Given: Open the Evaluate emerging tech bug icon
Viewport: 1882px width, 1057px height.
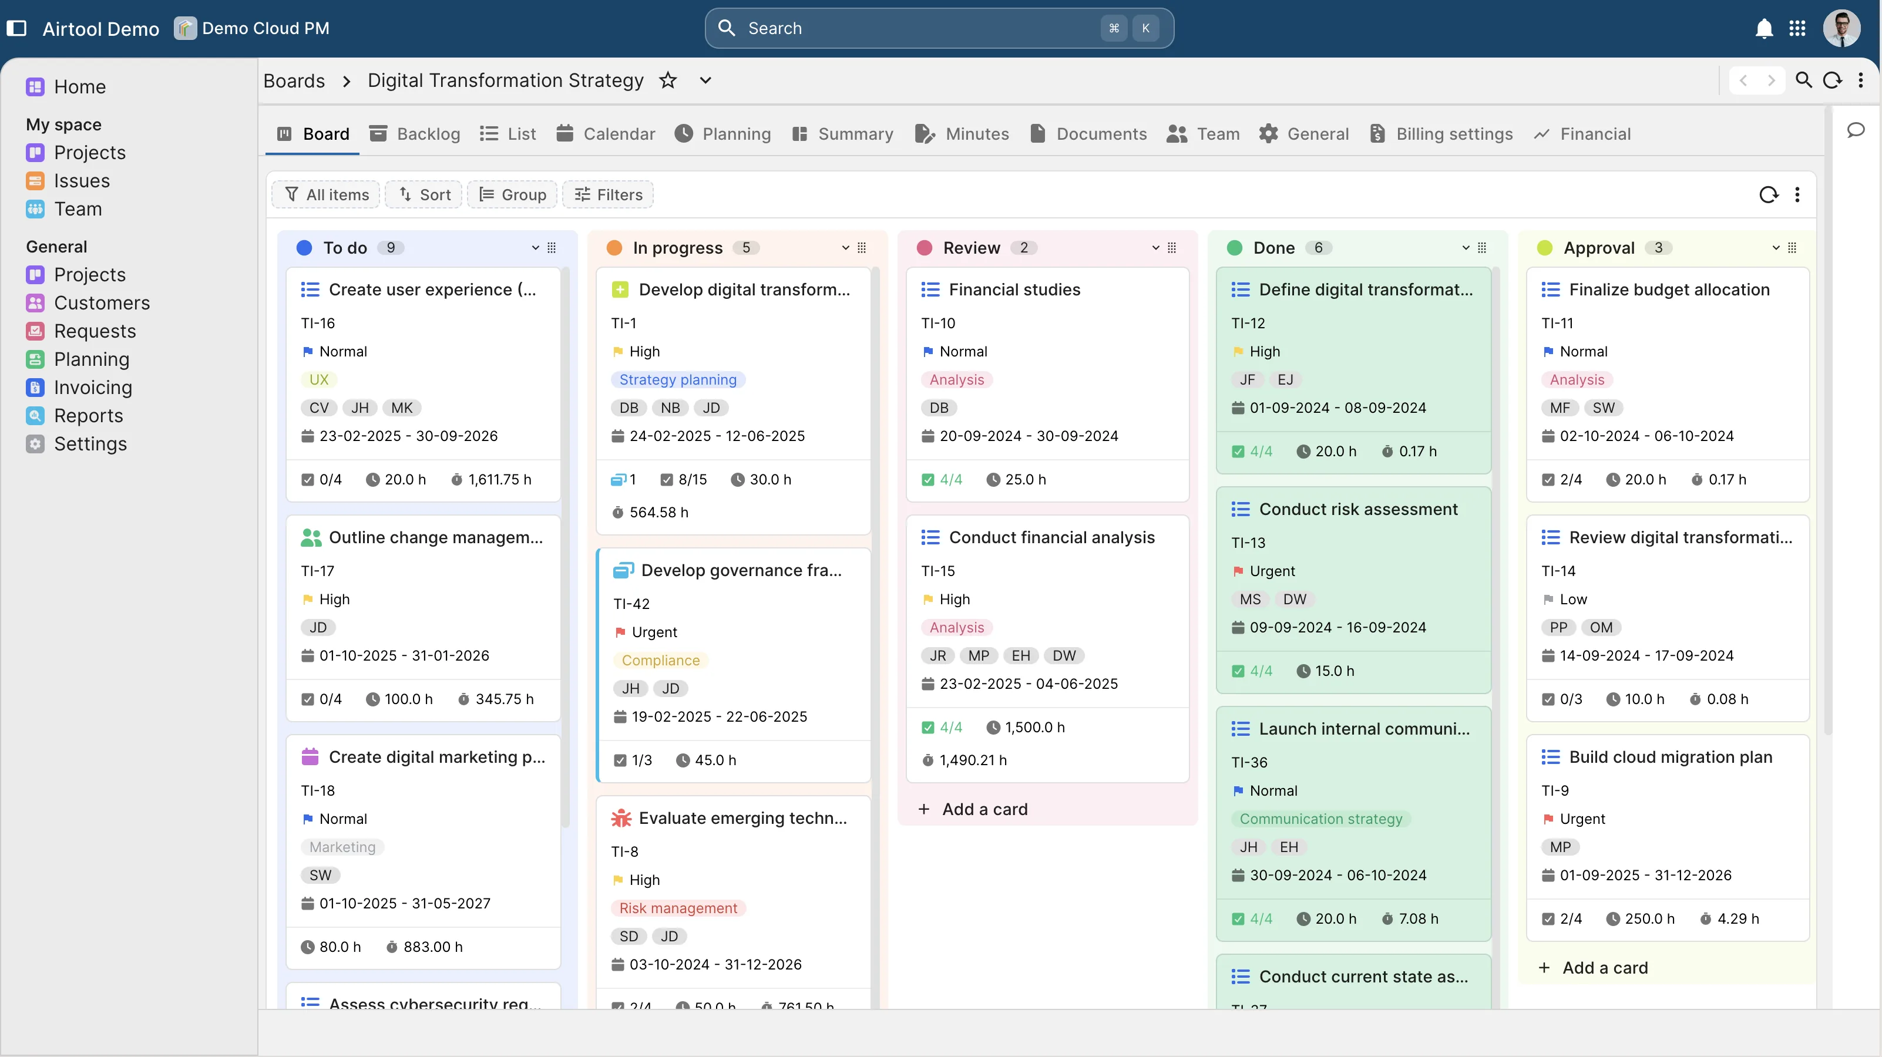Looking at the screenshot, I should point(621,818).
